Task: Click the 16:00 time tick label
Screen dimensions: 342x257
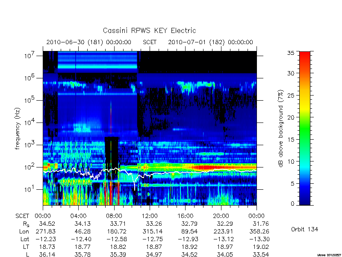Action: point(185,216)
